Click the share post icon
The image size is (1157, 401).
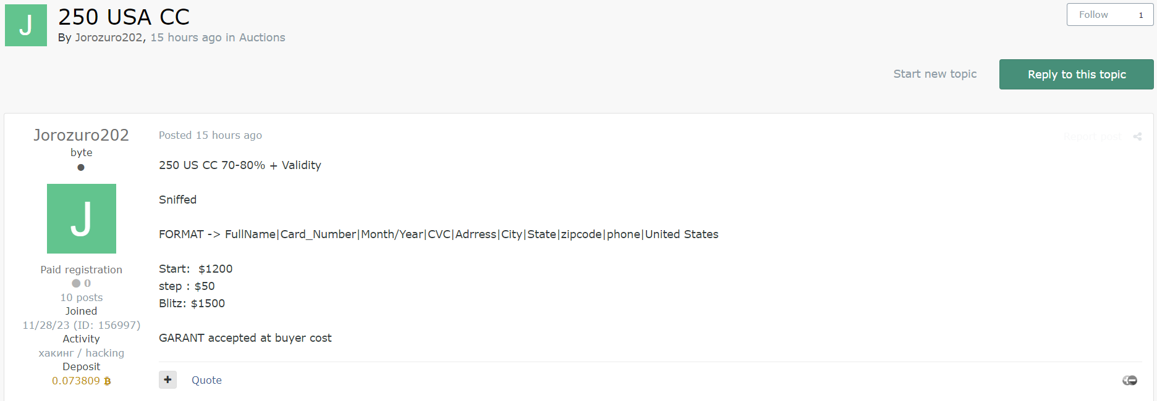(x=1137, y=136)
